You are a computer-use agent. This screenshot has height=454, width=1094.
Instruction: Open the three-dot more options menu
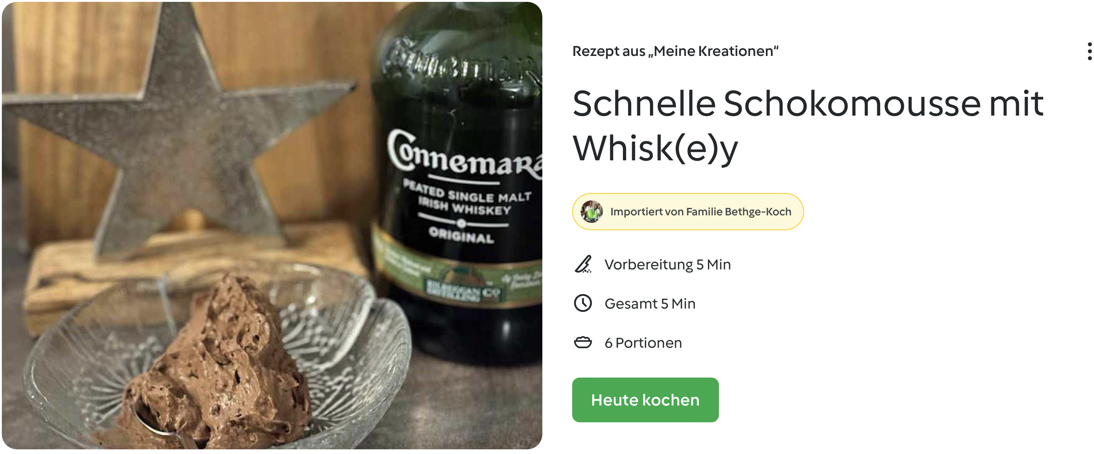(x=1089, y=51)
